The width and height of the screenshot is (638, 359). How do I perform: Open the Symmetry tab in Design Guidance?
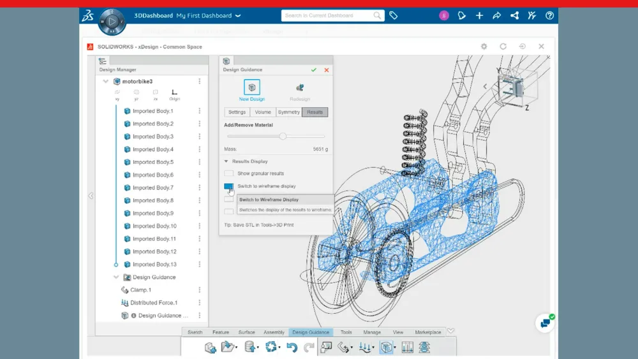point(289,112)
